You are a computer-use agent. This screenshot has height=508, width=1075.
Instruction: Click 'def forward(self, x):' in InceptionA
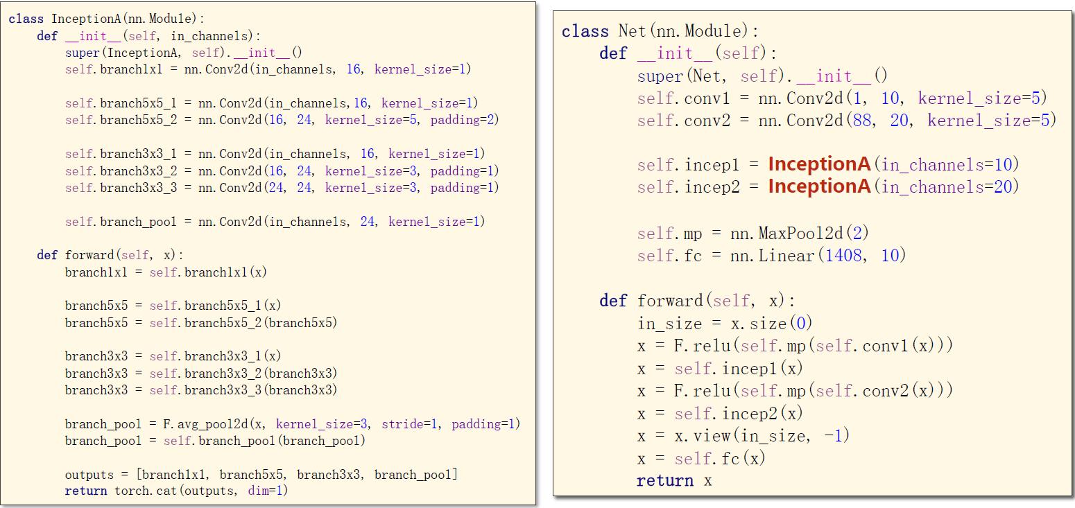110,256
